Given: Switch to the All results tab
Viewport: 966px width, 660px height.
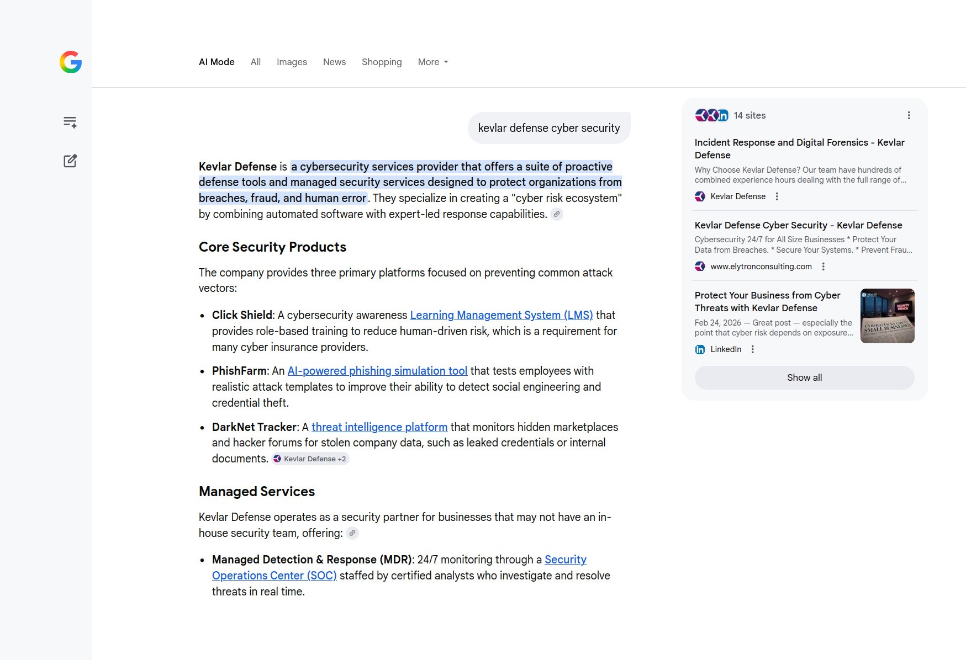Looking at the screenshot, I should tap(256, 62).
